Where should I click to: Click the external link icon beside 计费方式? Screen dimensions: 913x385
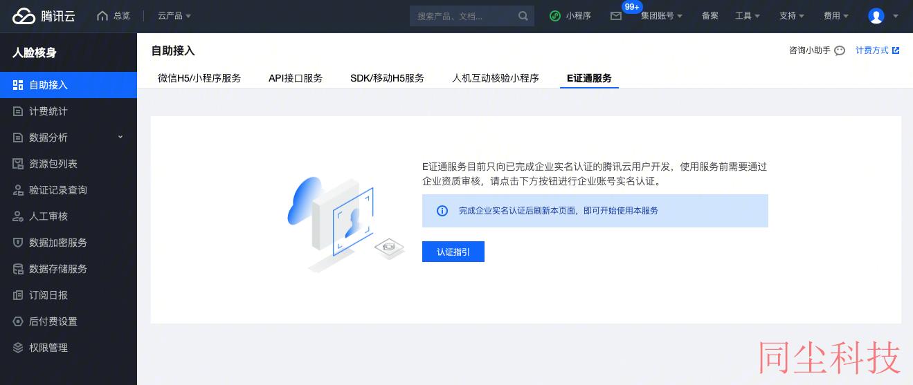click(896, 50)
